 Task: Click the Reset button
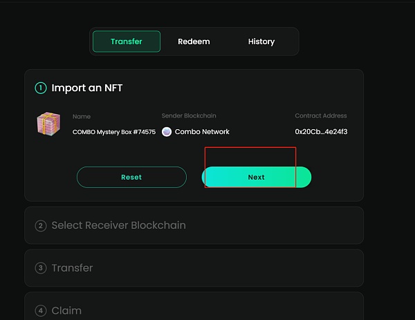(131, 177)
